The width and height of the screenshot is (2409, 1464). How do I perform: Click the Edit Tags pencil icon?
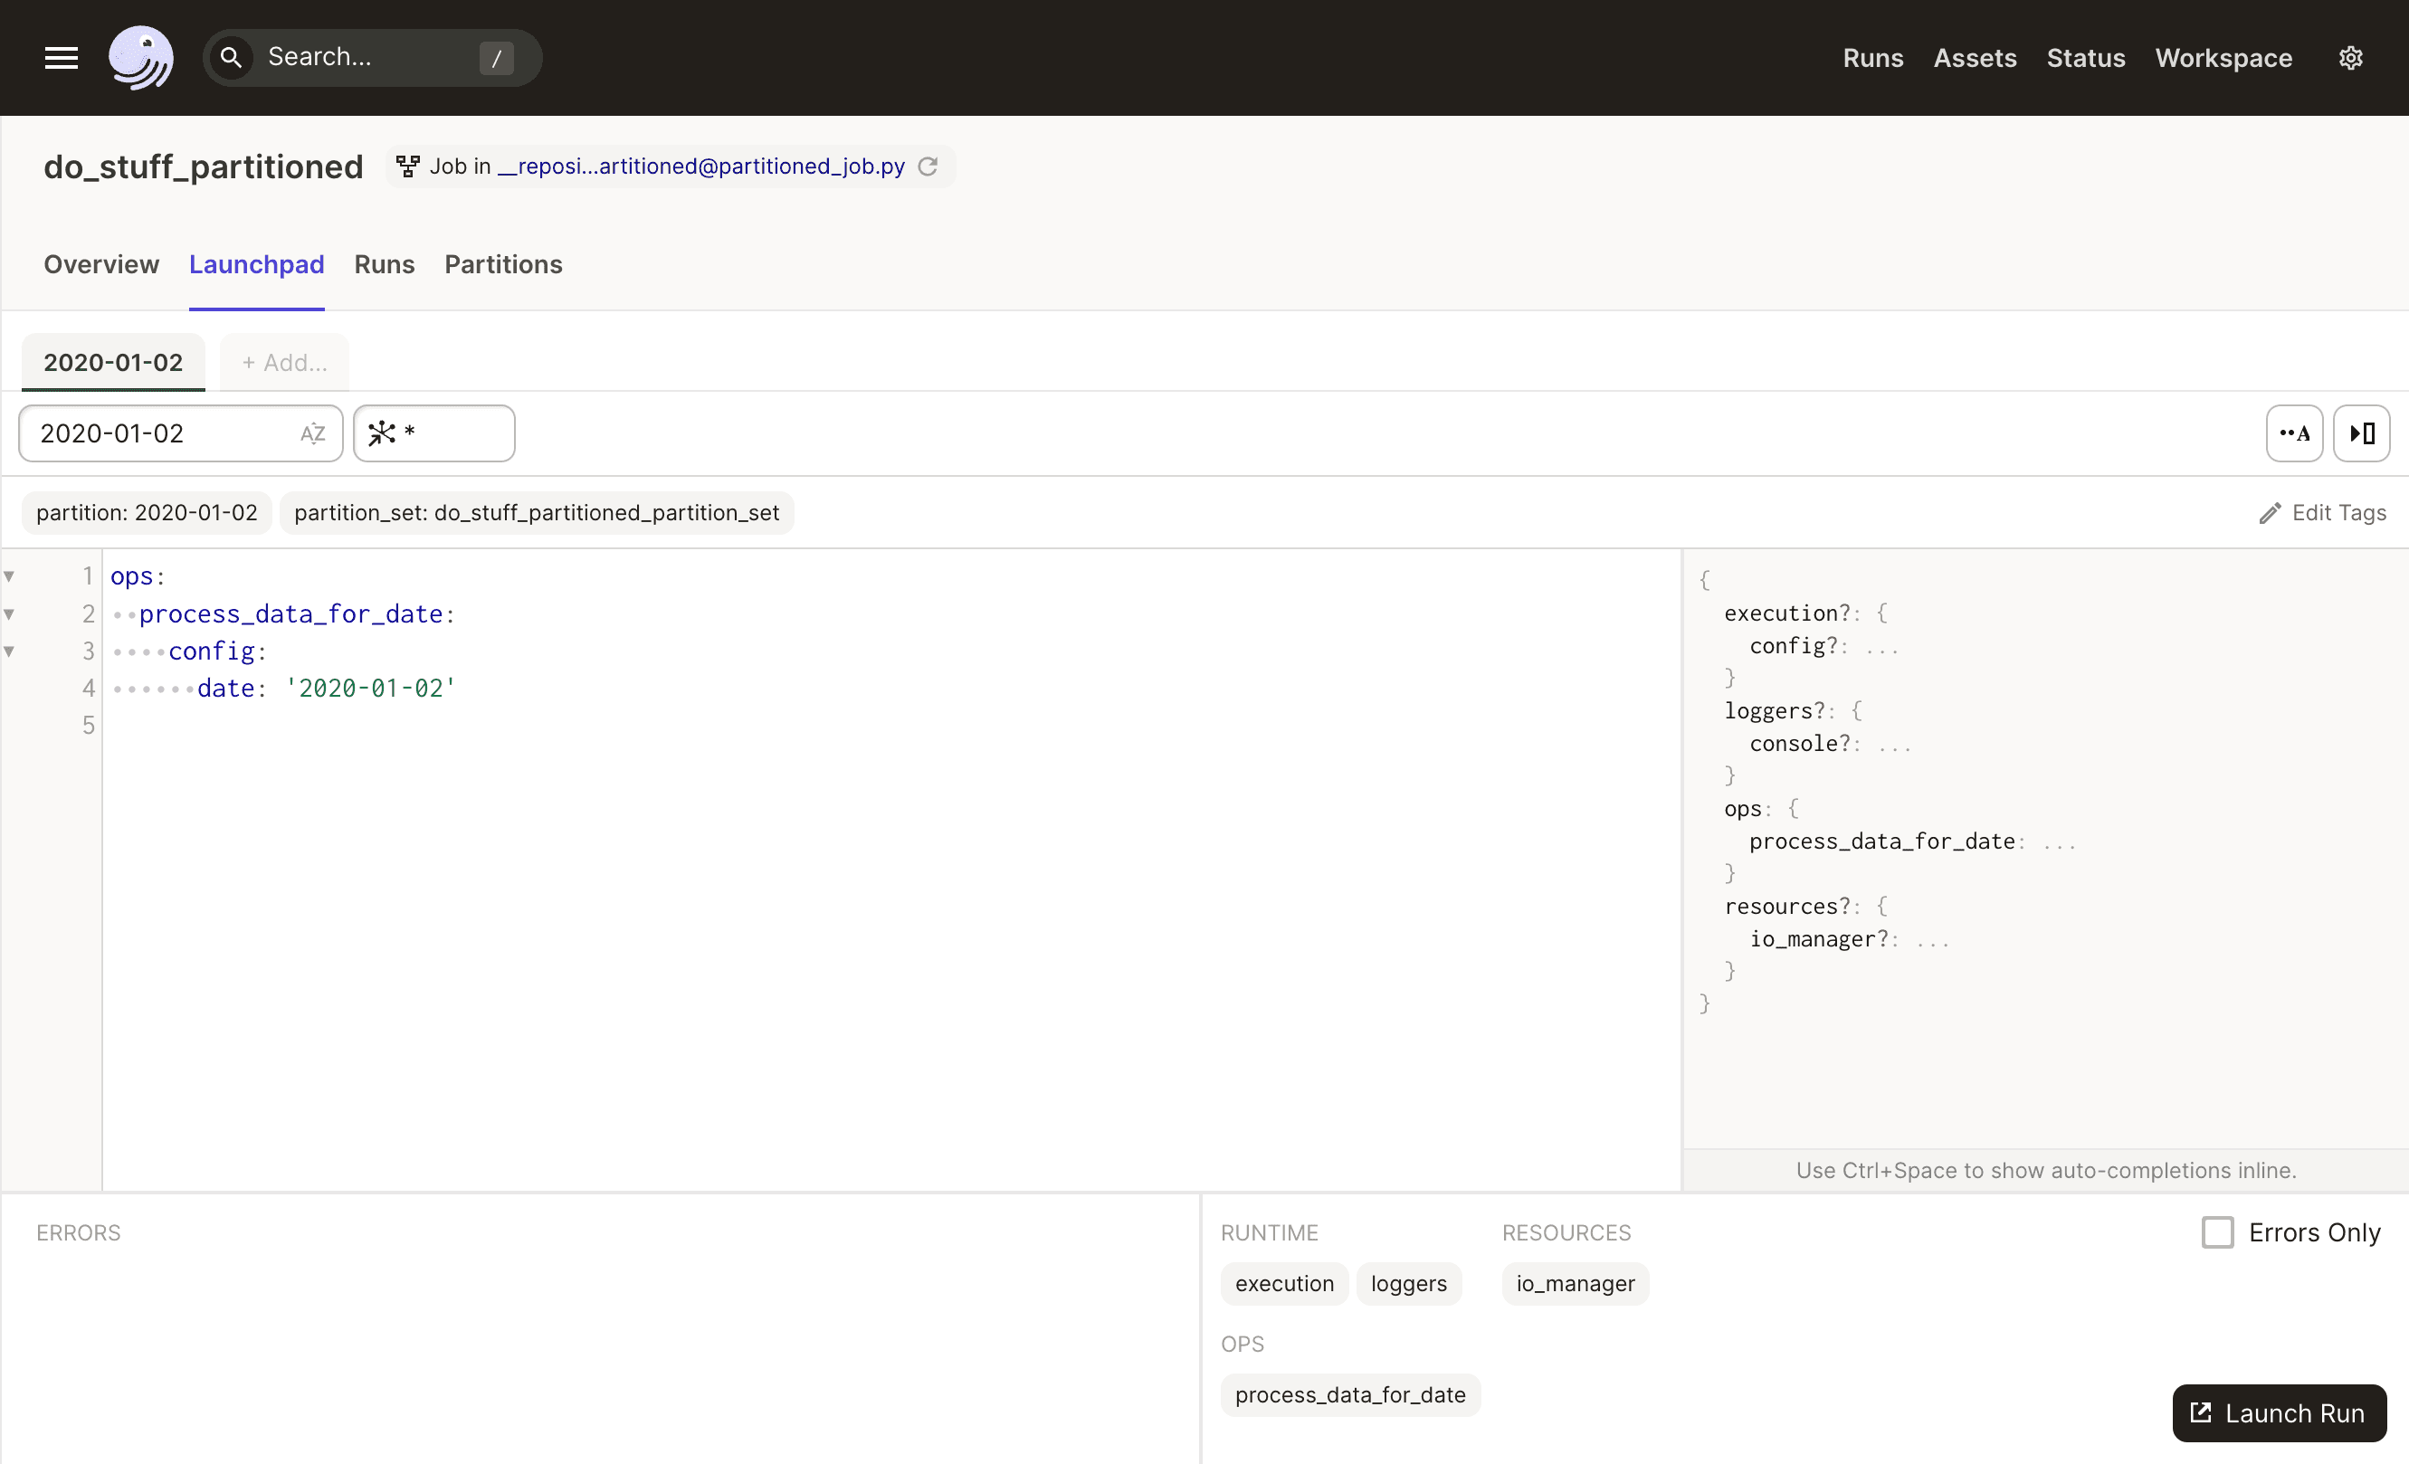point(2268,513)
